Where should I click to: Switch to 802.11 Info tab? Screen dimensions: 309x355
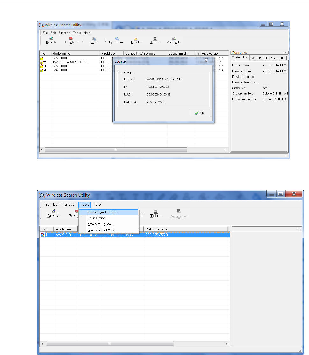pos(278,58)
